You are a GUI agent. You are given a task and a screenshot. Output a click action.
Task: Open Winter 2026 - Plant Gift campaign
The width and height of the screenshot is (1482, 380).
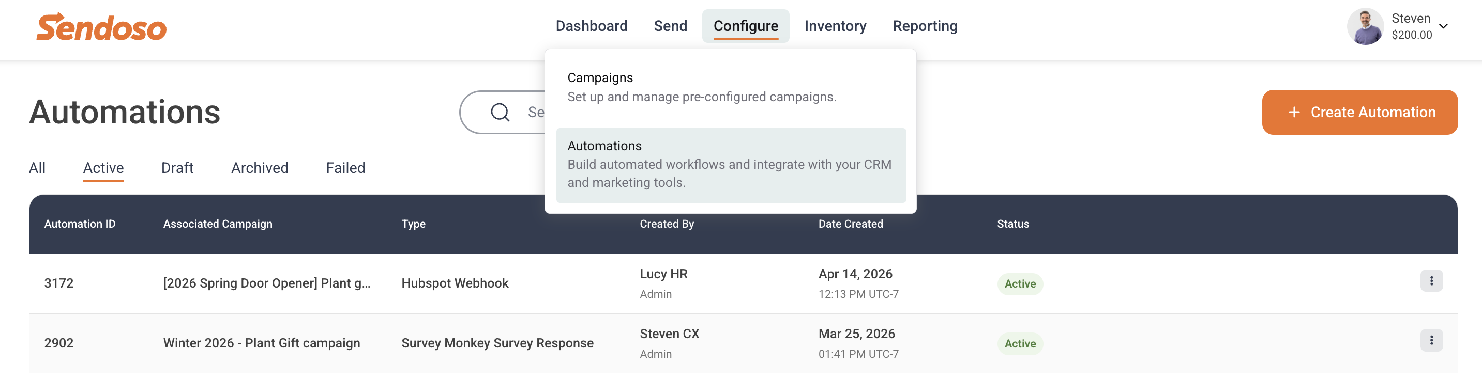click(261, 343)
